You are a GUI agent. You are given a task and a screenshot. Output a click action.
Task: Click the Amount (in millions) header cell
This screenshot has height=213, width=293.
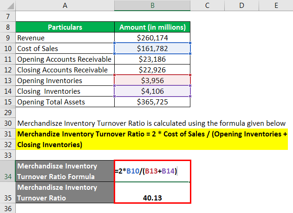point(152,27)
